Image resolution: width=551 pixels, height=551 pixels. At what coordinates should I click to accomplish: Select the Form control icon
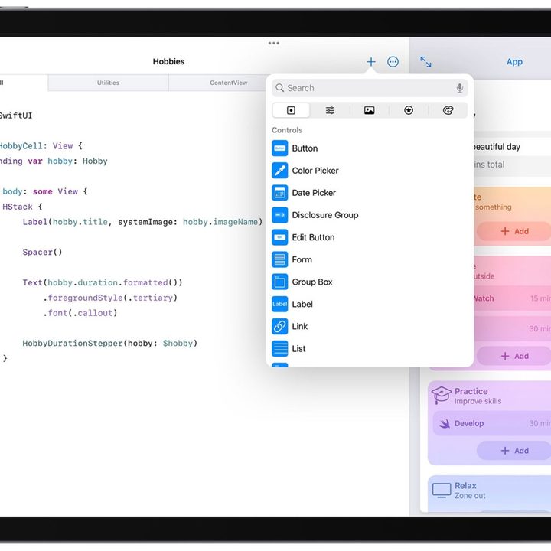(280, 259)
